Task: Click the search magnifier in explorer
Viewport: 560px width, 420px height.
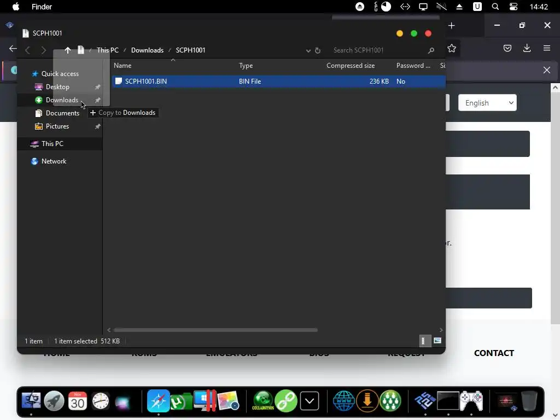Action: (431, 50)
